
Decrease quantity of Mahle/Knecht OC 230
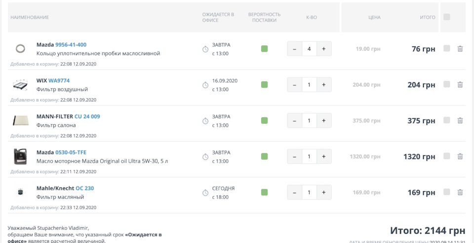[294, 192]
